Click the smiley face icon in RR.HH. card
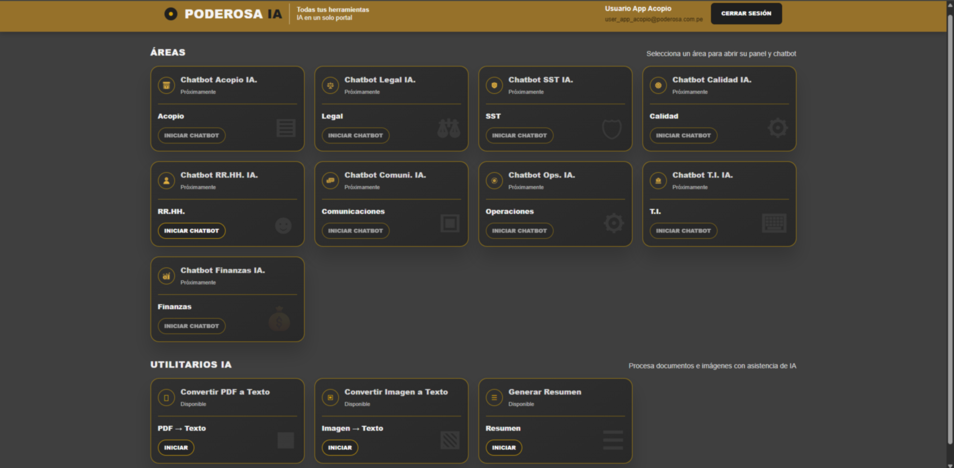The width and height of the screenshot is (954, 468). [283, 226]
